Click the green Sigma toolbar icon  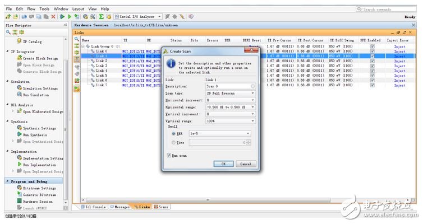coord(101,17)
